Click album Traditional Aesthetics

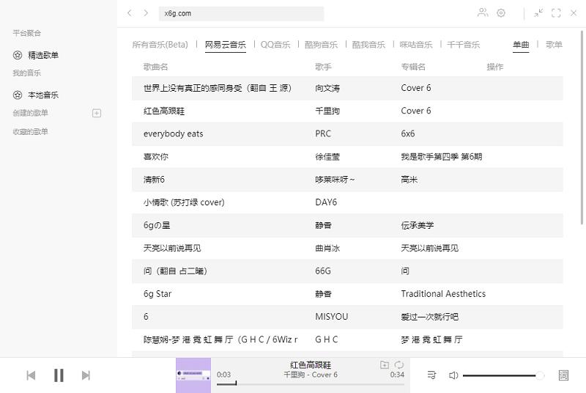point(443,294)
